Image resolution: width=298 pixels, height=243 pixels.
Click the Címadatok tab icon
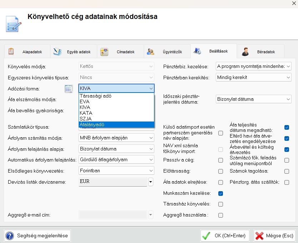point(104,51)
